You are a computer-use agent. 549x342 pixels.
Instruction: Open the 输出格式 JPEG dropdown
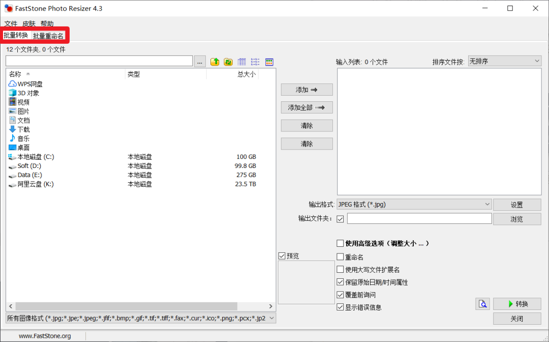click(x=414, y=205)
